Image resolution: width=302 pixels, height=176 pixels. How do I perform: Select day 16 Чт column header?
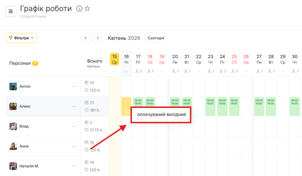coord(126,59)
